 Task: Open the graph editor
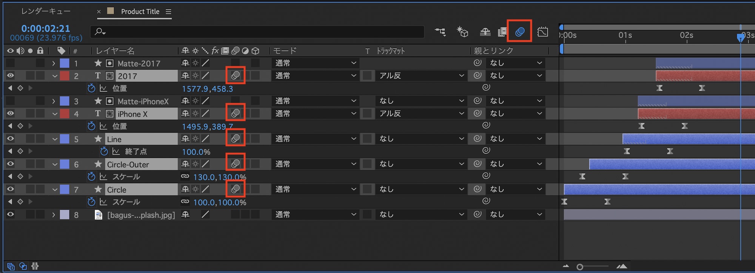coord(542,32)
